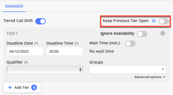Enable the Keep Previous Tier Open switch
Image resolution: width=173 pixels, height=95 pixels.
(164, 21)
